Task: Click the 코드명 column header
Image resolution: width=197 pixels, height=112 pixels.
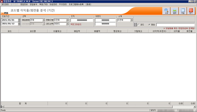Action: point(33,31)
